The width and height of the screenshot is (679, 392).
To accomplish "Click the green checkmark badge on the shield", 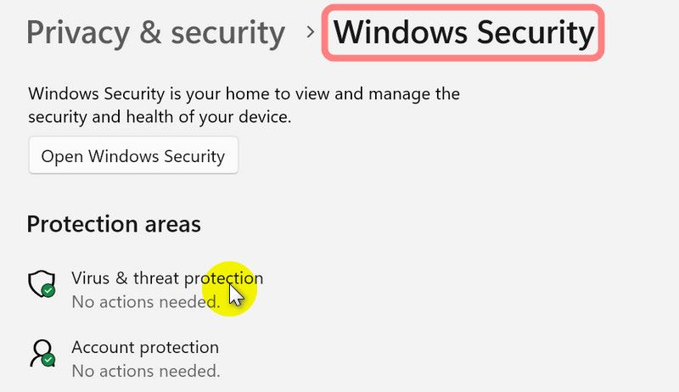I will pyautogui.click(x=48, y=291).
